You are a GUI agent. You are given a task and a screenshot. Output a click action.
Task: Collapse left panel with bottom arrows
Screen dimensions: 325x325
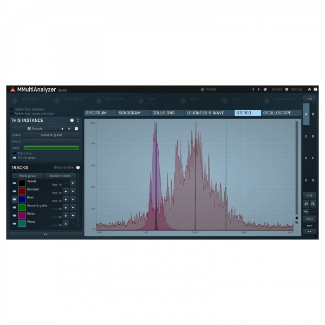(45, 235)
